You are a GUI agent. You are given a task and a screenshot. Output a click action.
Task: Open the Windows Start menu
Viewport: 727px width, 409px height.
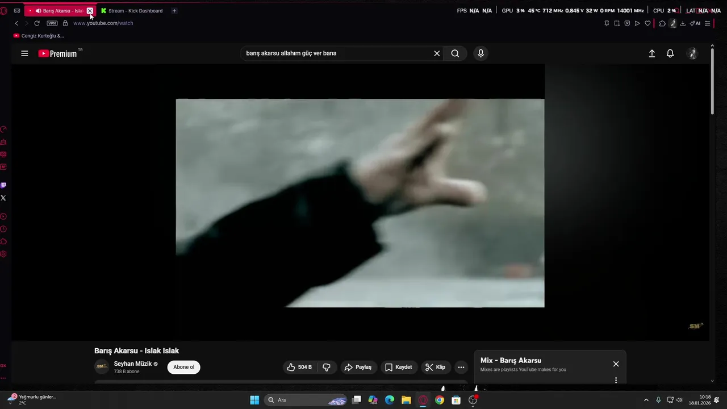254,400
